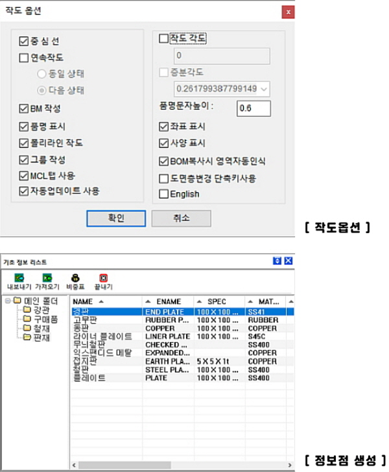Select the 플레이트 row
389x472 pixels.
tap(182, 378)
